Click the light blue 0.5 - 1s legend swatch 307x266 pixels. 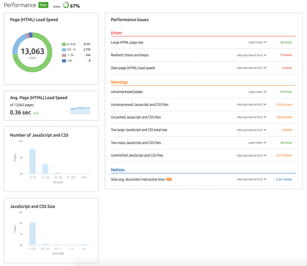tap(64, 49)
